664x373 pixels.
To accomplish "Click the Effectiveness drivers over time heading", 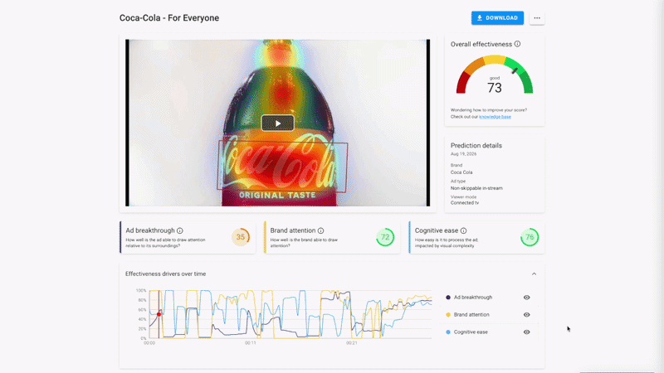I will coord(165,274).
